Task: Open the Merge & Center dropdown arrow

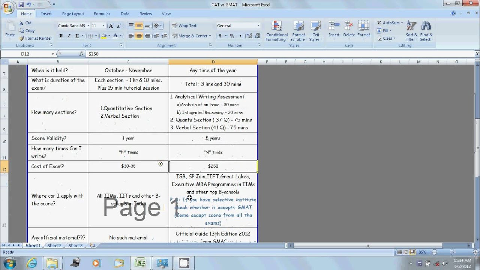Action: pyautogui.click(x=210, y=36)
